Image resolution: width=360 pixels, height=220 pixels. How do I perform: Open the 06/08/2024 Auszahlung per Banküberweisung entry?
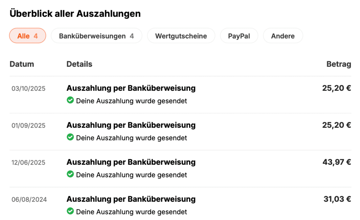coord(131,199)
